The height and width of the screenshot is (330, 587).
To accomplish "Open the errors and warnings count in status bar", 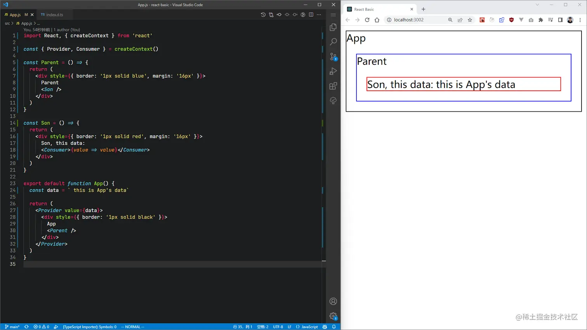I will click(x=42, y=327).
